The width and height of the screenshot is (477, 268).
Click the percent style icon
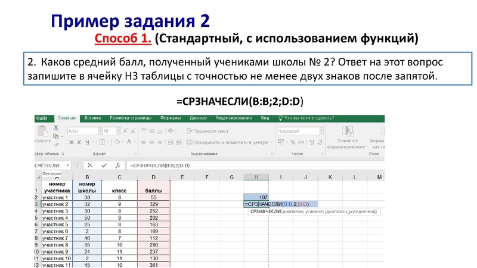tap(293, 142)
